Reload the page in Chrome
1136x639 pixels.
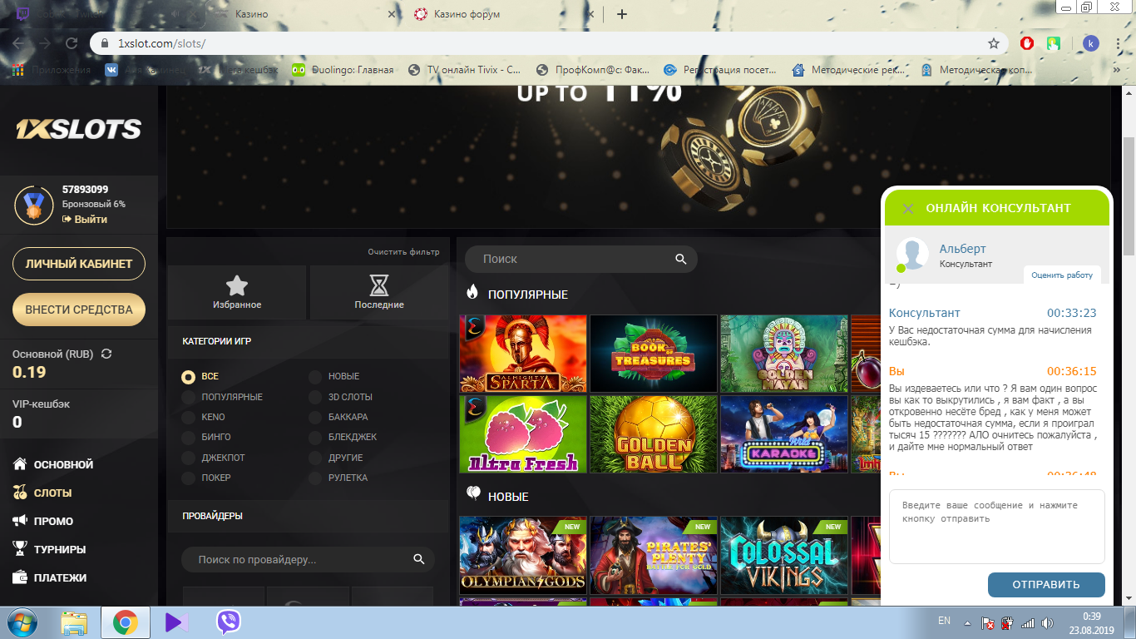tap(72, 43)
